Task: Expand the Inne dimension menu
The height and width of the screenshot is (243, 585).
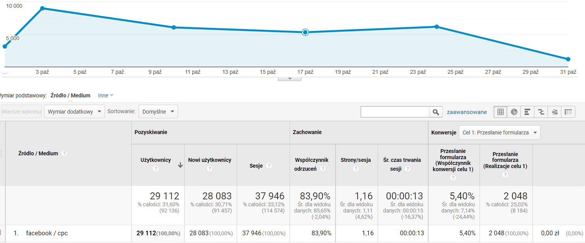Action: pyautogui.click(x=105, y=95)
